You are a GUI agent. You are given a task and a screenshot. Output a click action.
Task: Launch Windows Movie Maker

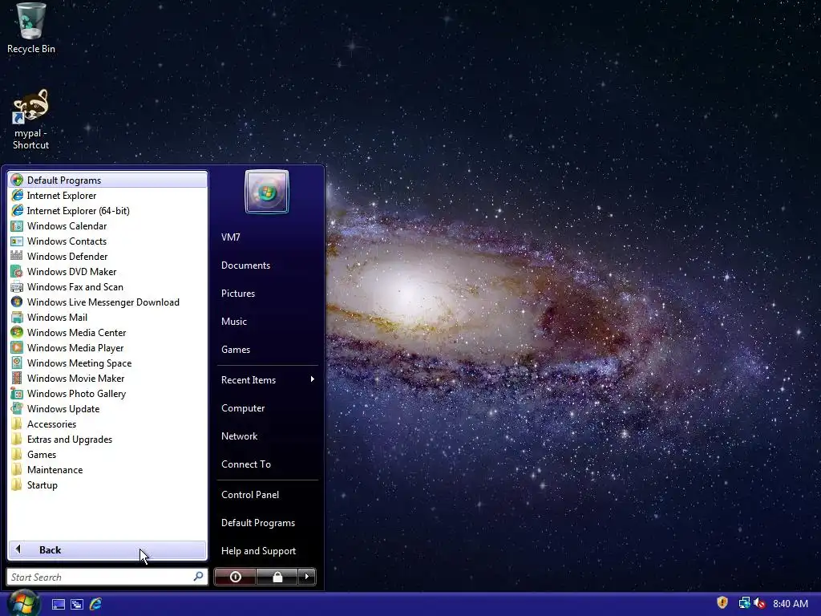coord(107,379)
